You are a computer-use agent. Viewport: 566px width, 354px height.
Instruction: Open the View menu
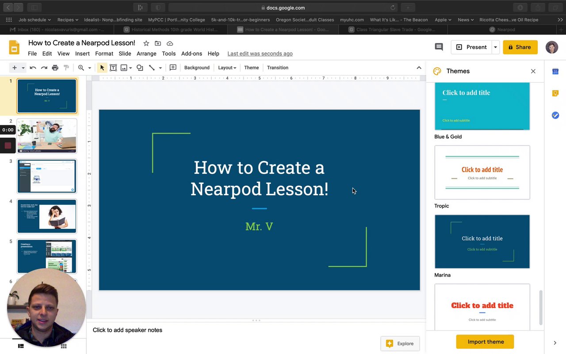[63, 54]
